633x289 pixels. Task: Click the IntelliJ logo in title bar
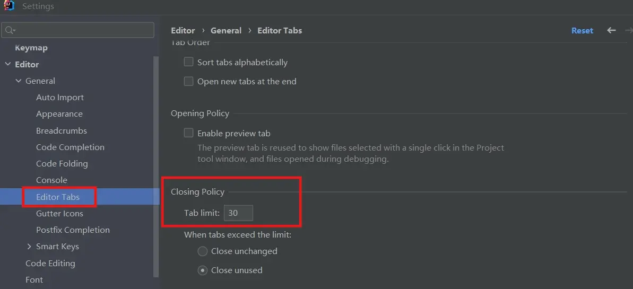click(8, 6)
